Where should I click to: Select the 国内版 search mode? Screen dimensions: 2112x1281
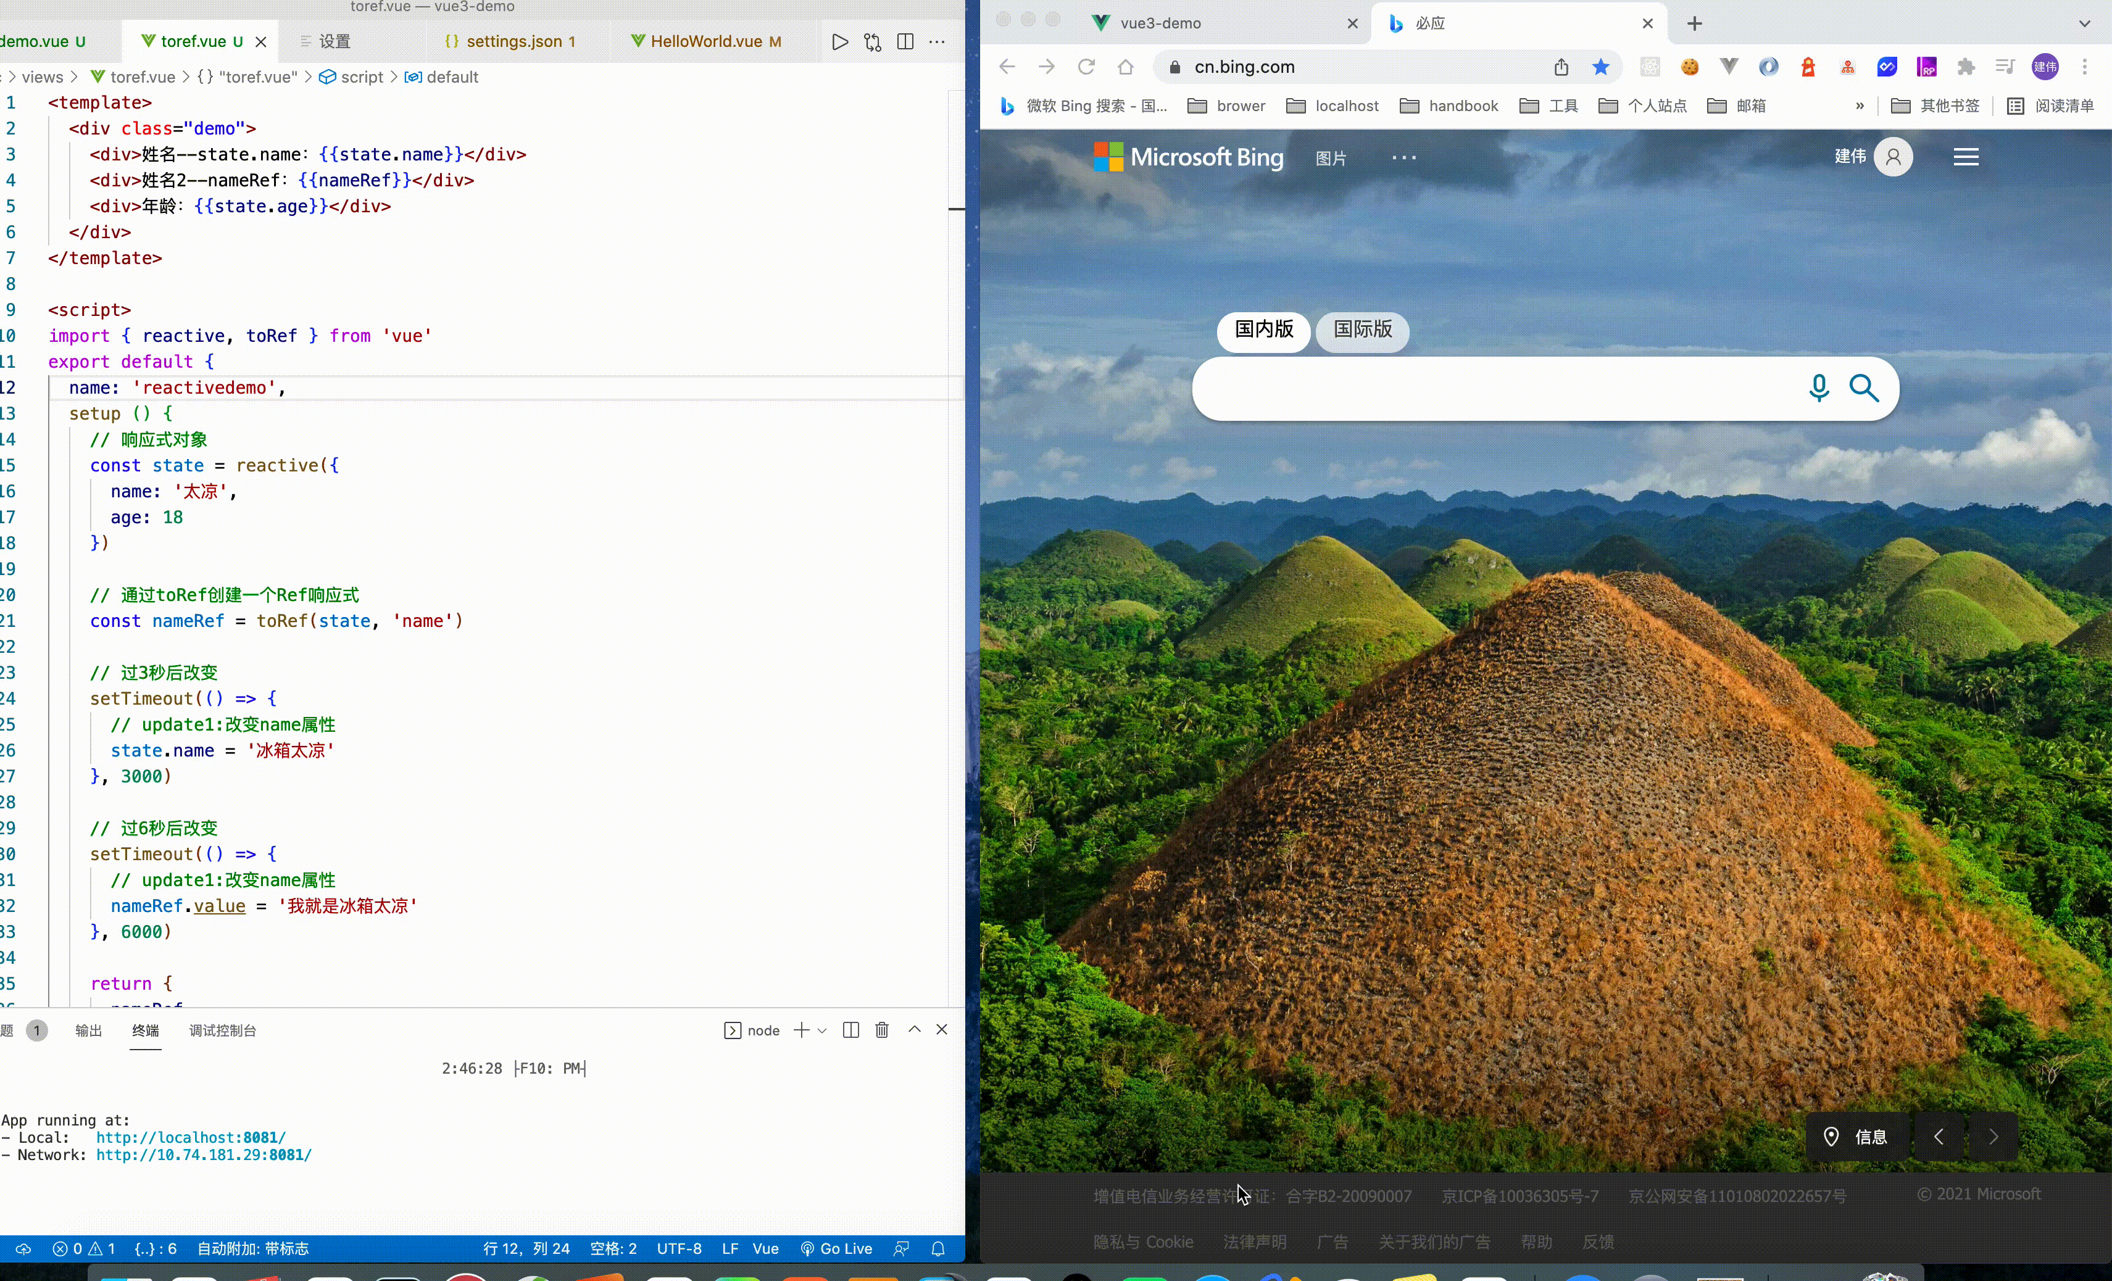(x=1263, y=330)
